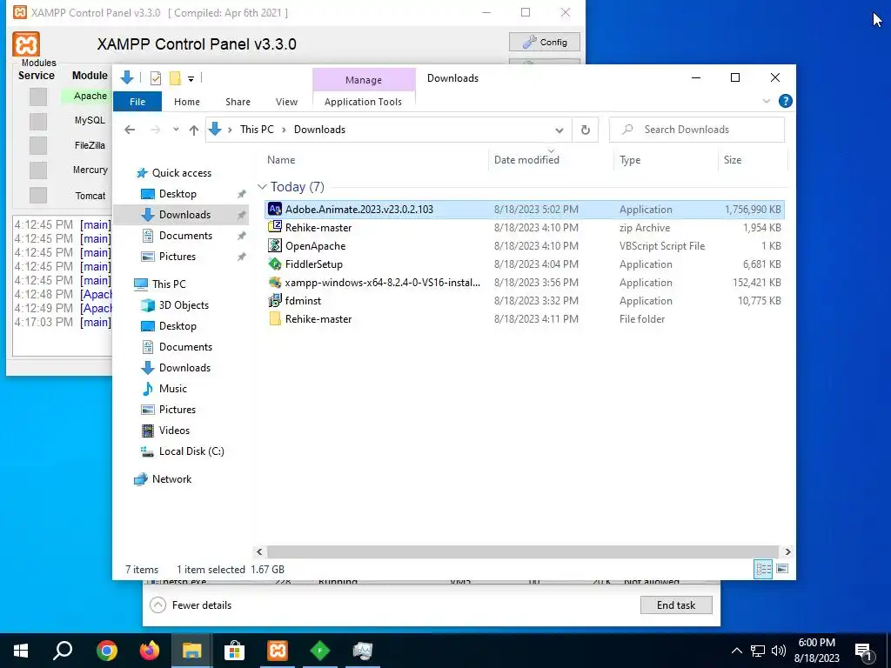Open Fiddler from the taskbar
This screenshot has height=668, width=891.
(320, 651)
